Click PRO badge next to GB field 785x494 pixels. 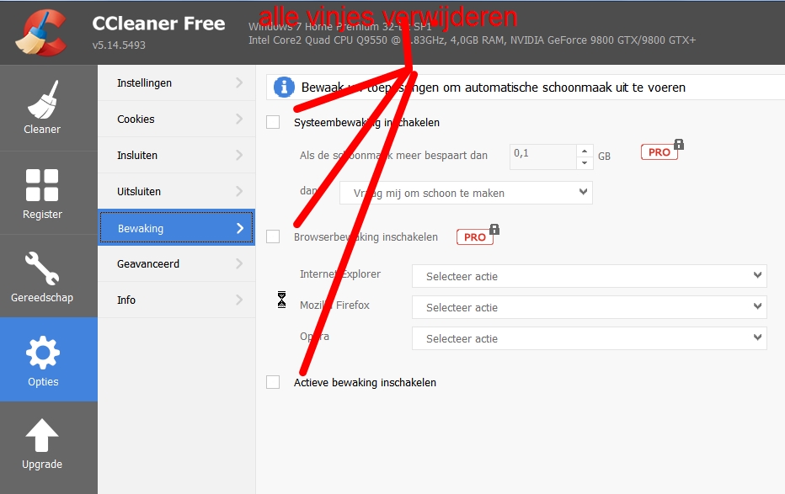(x=660, y=152)
